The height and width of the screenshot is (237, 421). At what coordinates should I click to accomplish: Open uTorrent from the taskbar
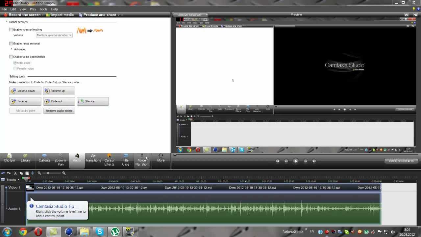[115, 232]
